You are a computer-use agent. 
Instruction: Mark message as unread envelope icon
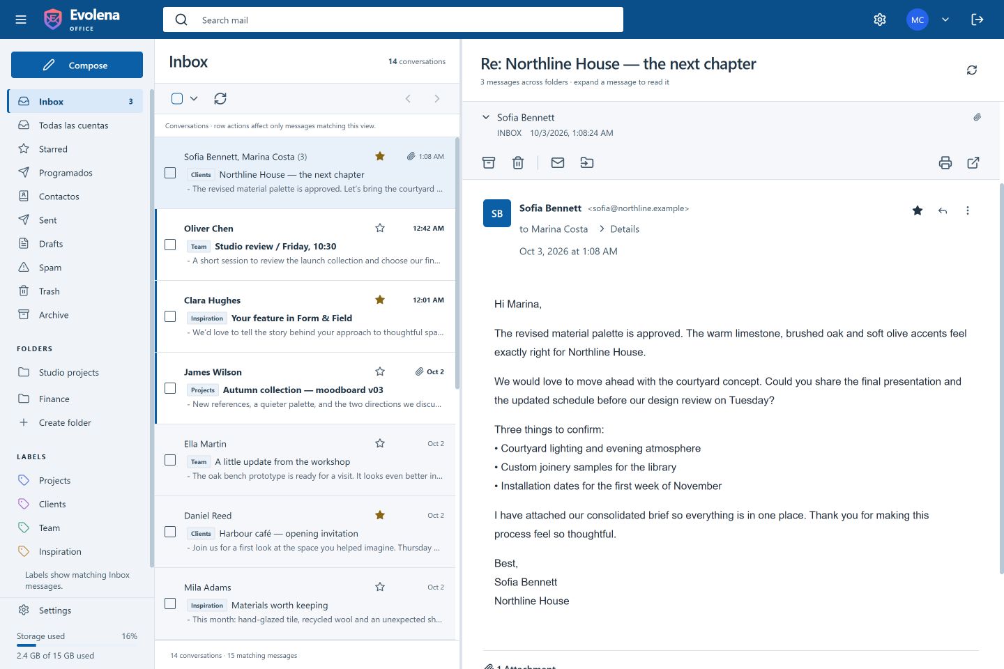point(558,162)
